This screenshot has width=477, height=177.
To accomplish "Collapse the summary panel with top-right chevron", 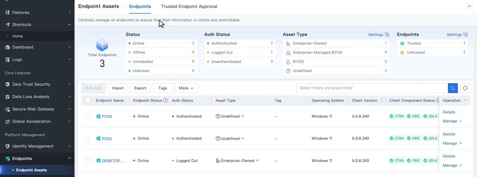I will 469,6.
